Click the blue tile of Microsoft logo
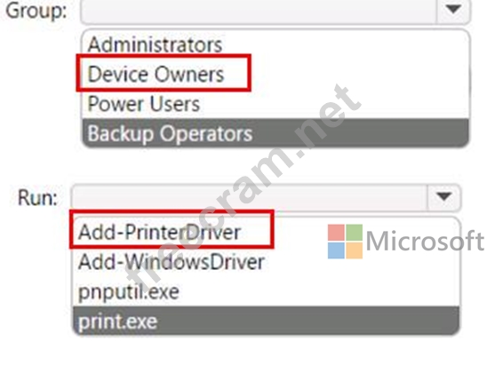 pos(336,250)
